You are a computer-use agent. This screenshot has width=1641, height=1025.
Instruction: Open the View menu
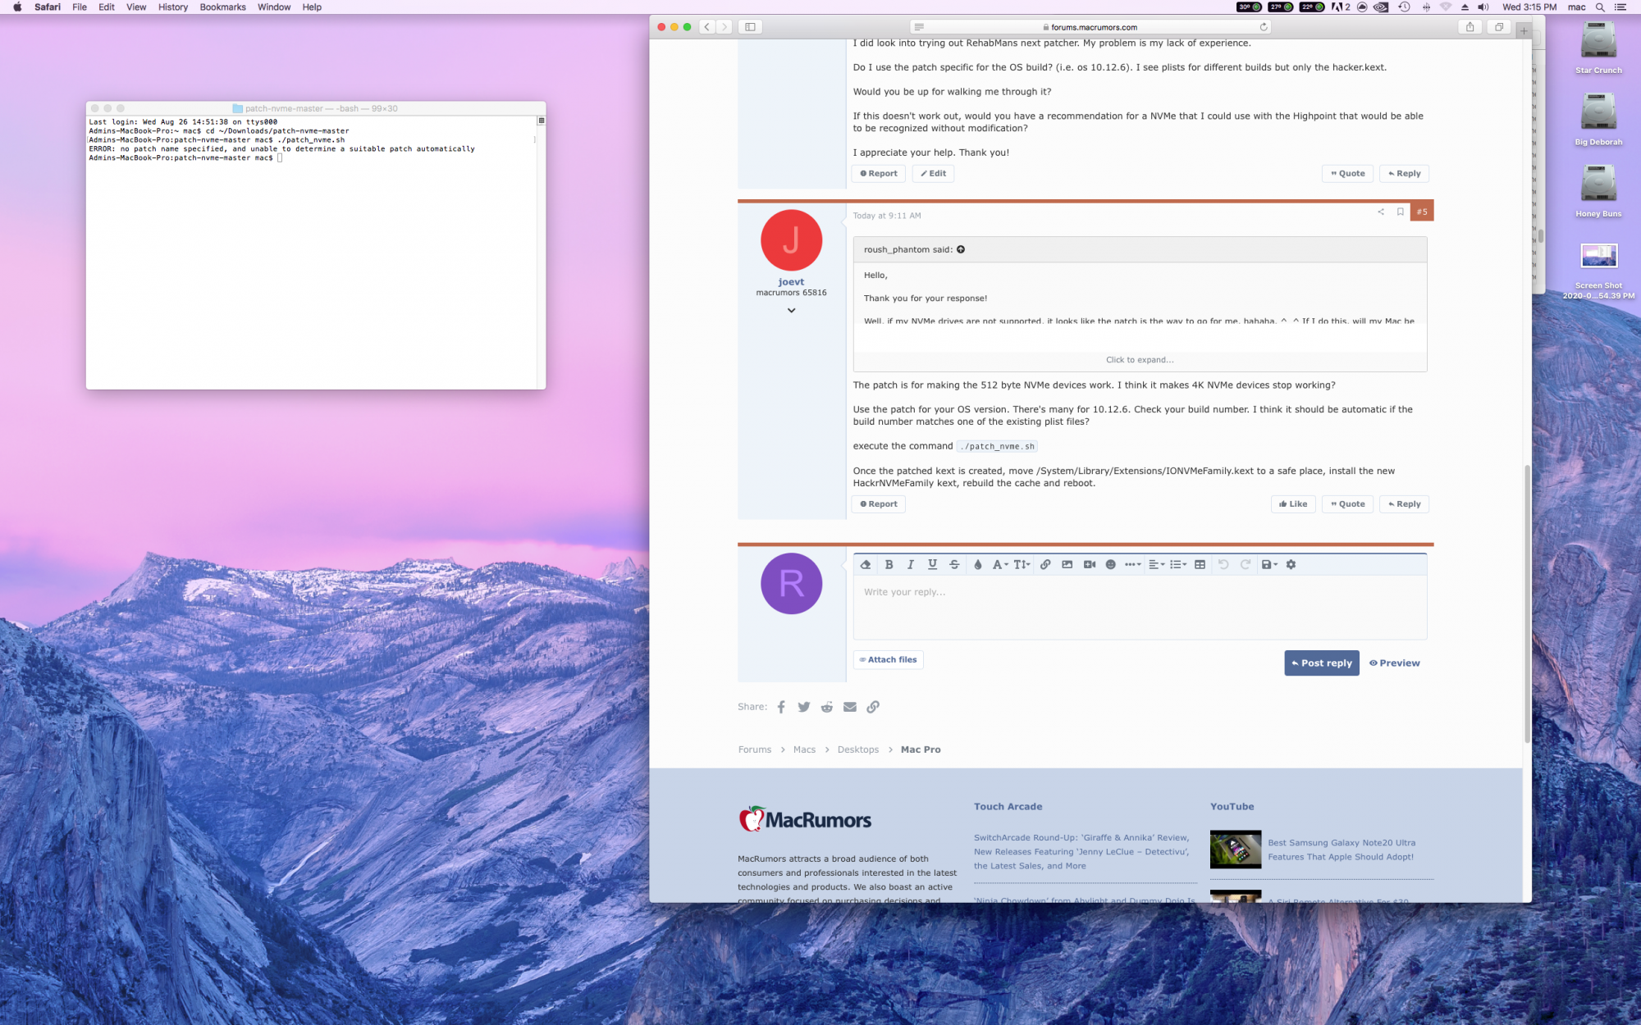point(136,7)
